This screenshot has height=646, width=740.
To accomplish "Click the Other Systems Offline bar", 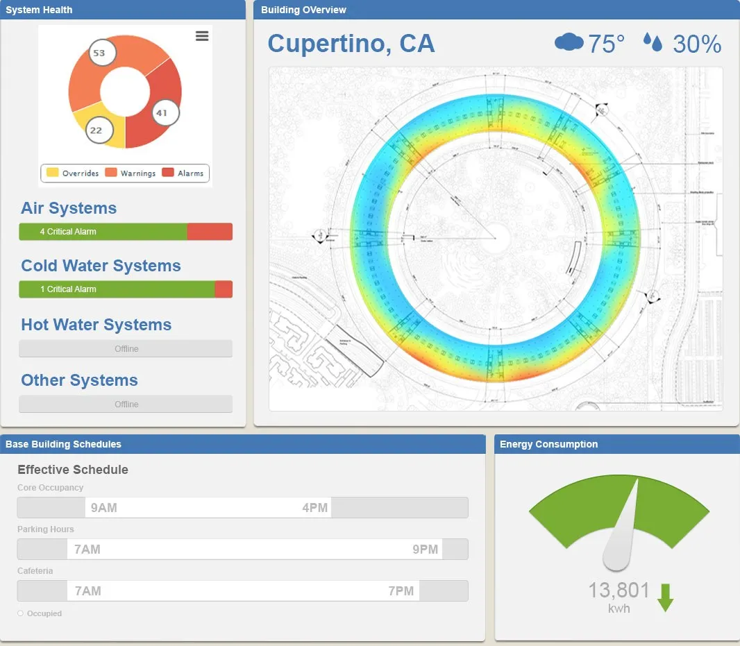I will point(126,405).
